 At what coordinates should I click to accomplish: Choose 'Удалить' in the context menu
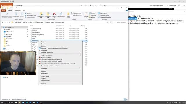click(43, 78)
